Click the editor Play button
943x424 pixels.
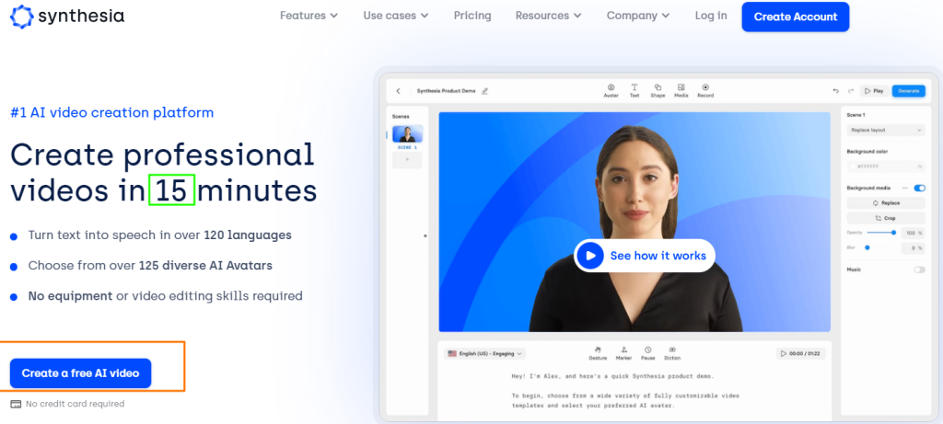874,91
